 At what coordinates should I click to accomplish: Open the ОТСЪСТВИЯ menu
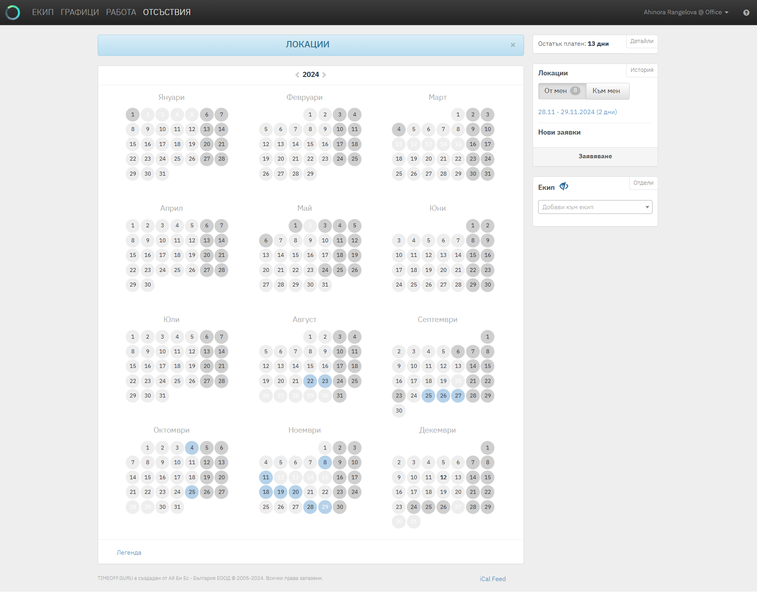pos(167,12)
